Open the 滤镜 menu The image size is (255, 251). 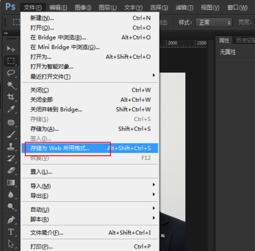click(x=184, y=7)
